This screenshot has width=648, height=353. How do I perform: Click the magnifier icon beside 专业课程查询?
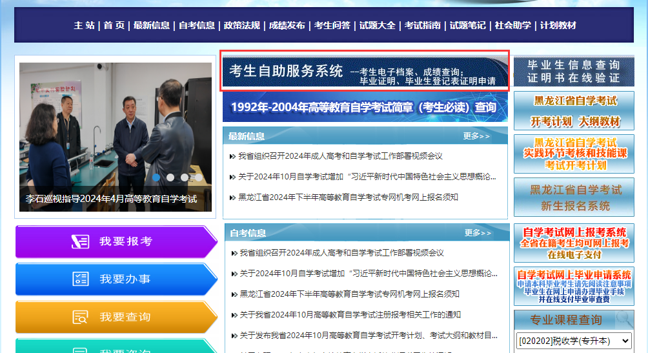[x=623, y=319]
